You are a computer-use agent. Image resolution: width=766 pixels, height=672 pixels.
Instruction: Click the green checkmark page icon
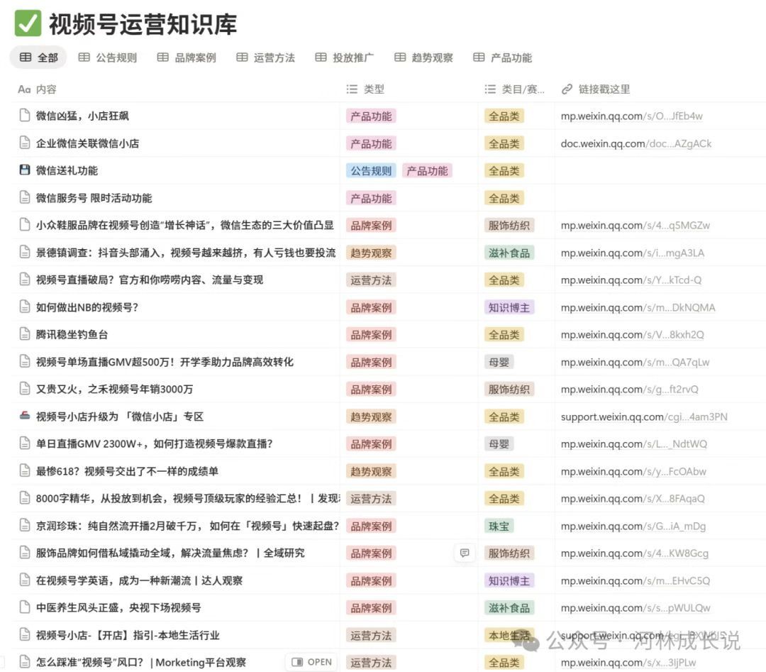tap(28, 23)
